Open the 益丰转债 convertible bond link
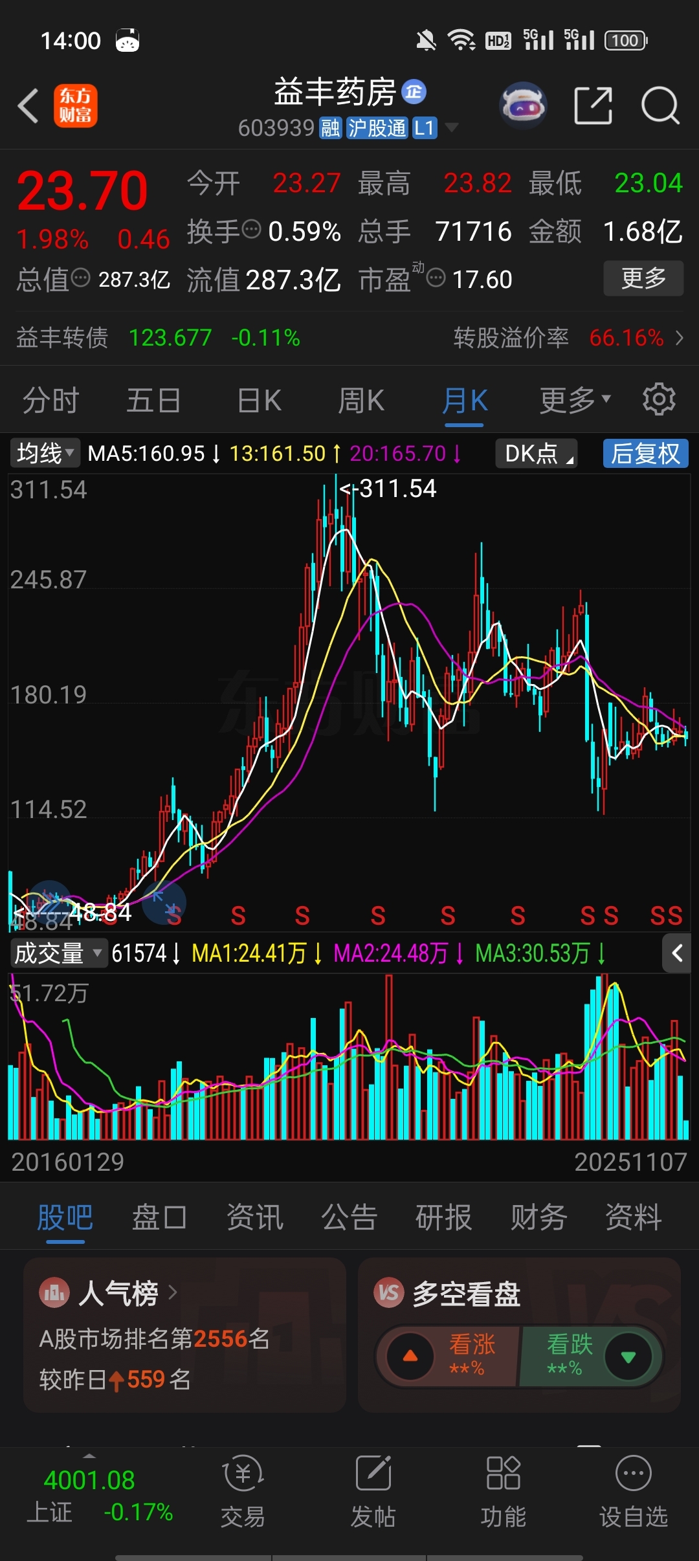 click(x=158, y=337)
